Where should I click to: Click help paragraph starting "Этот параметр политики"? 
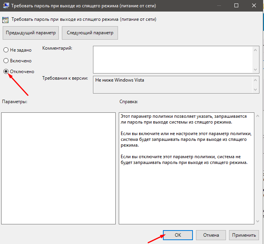(184, 119)
